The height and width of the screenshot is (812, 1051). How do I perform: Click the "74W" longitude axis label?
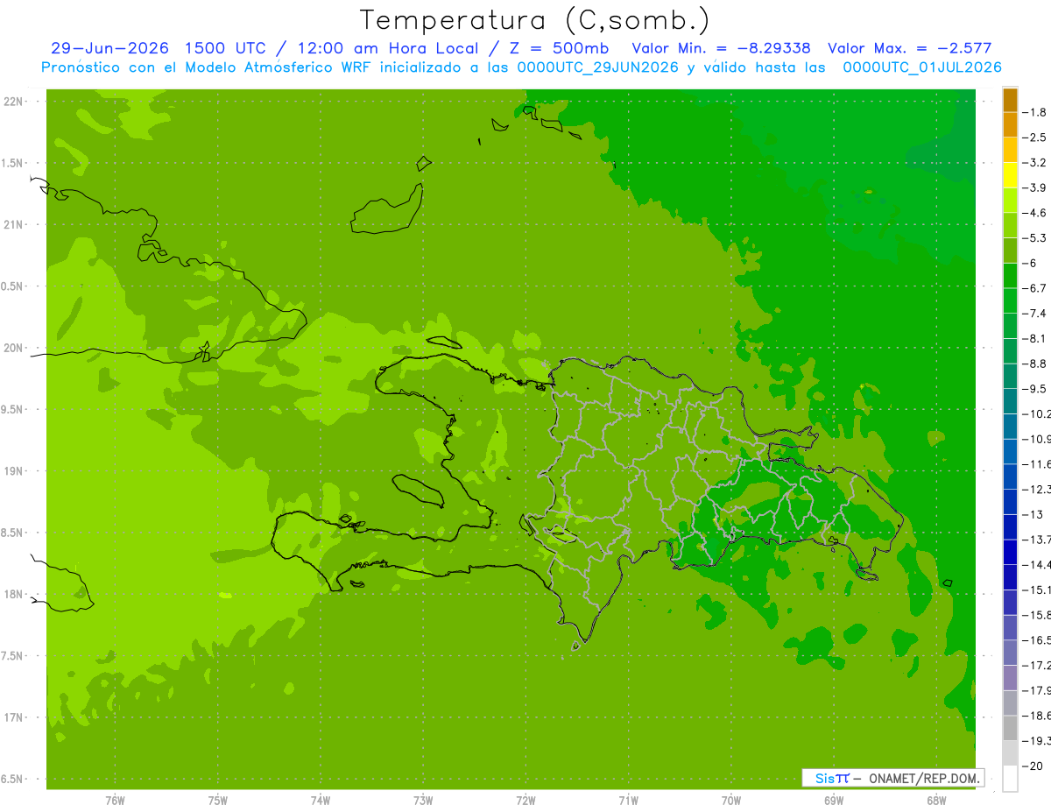tap(321, 800)
